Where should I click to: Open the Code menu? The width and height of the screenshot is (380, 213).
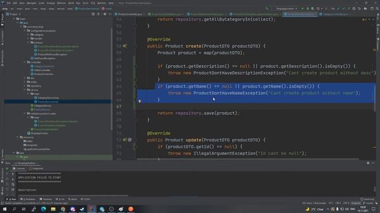[x=42, y=3]
